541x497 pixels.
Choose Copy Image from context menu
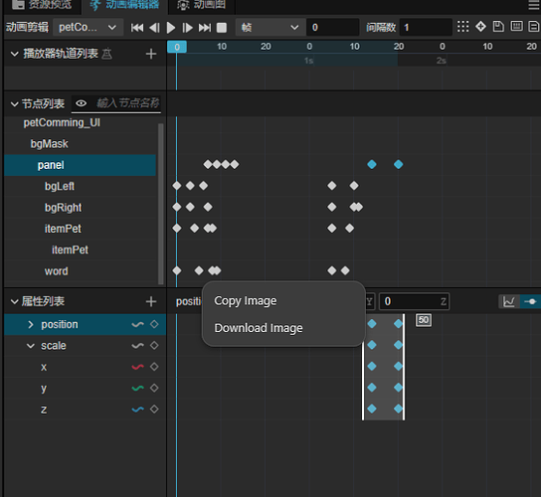[x=246, y=301]
